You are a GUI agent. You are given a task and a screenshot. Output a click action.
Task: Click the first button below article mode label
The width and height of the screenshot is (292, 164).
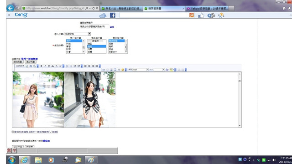[18, 62]
